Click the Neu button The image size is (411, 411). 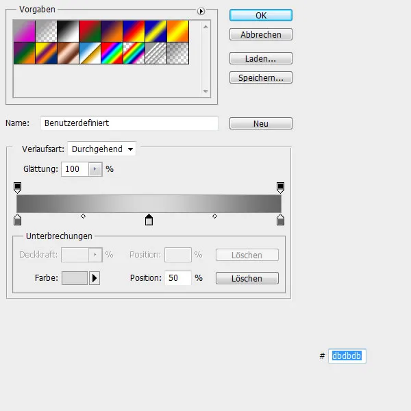click(x=260, y=124)
